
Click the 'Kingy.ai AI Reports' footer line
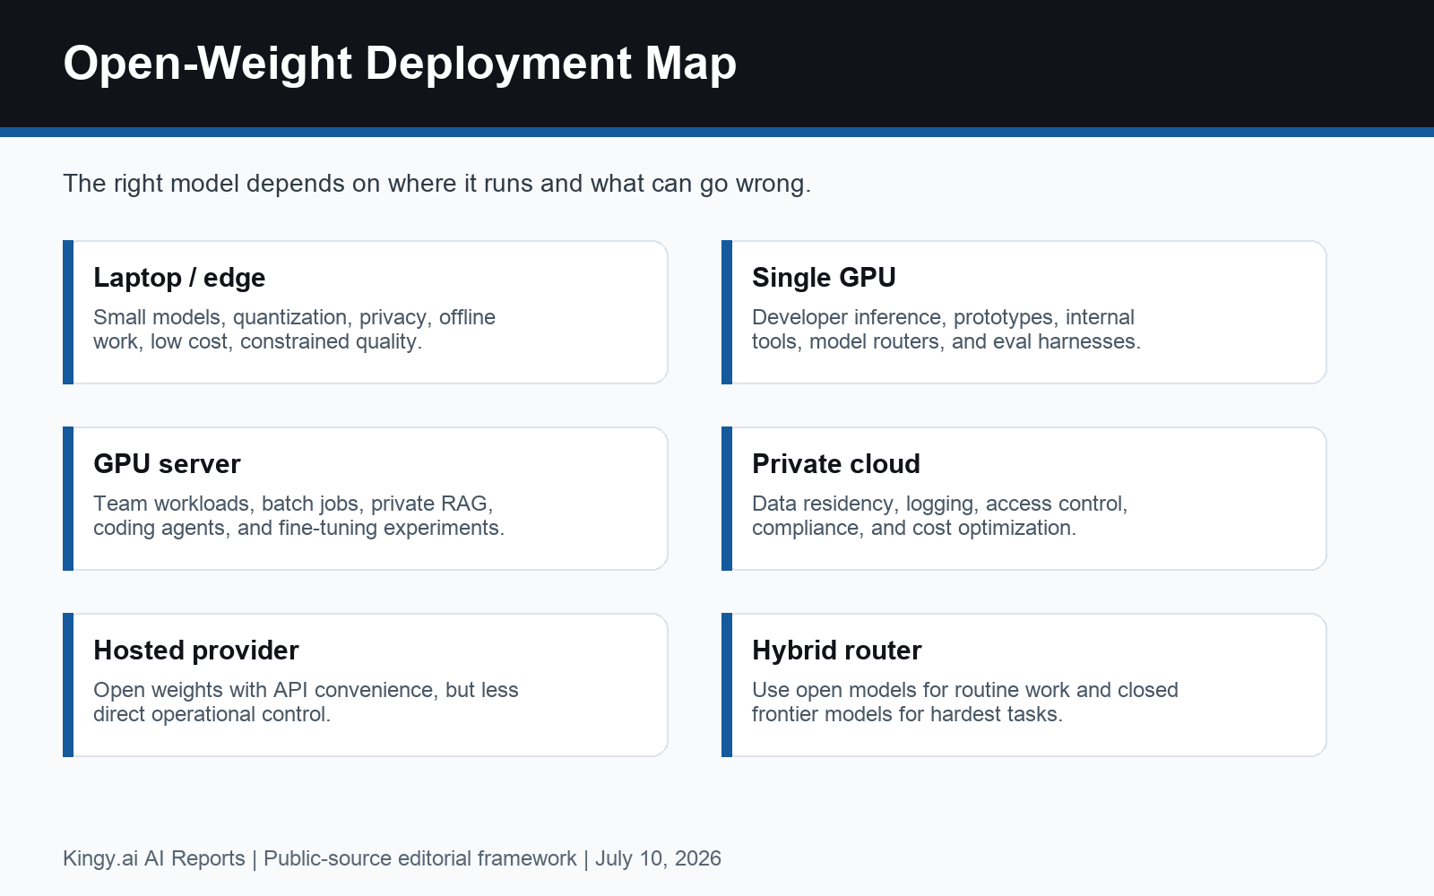tap(392, 858)
